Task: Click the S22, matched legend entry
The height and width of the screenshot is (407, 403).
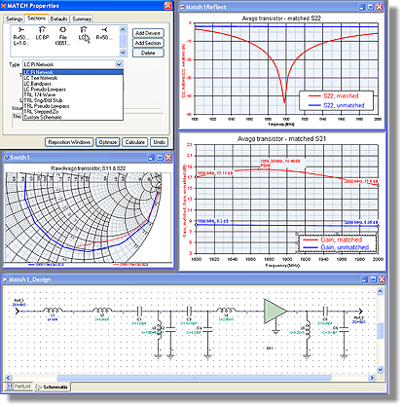Action: point(333,96)
